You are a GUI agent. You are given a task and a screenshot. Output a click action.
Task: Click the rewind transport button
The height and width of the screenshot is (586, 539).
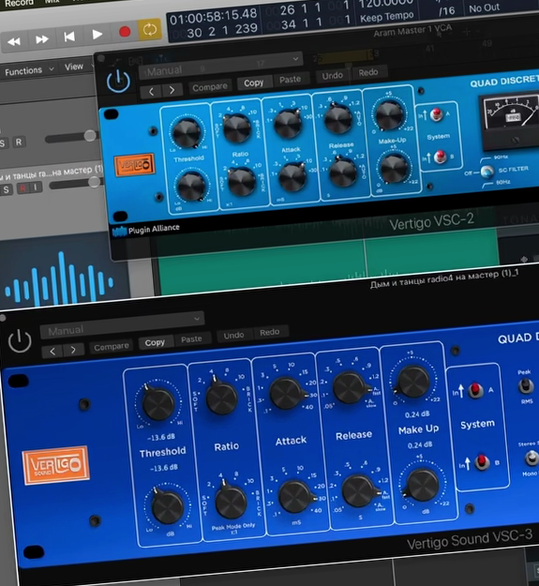(14, 41)
